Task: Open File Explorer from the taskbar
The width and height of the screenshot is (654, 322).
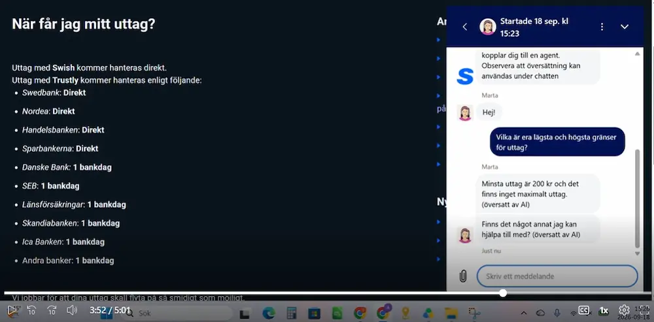Action: click(x=451, y=314)
